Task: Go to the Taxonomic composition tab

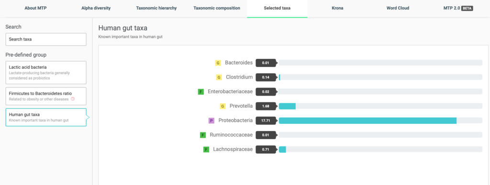Action: (217, 9)
